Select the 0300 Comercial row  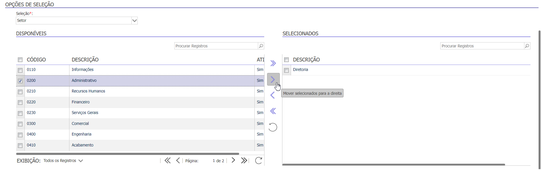[140, 124]
